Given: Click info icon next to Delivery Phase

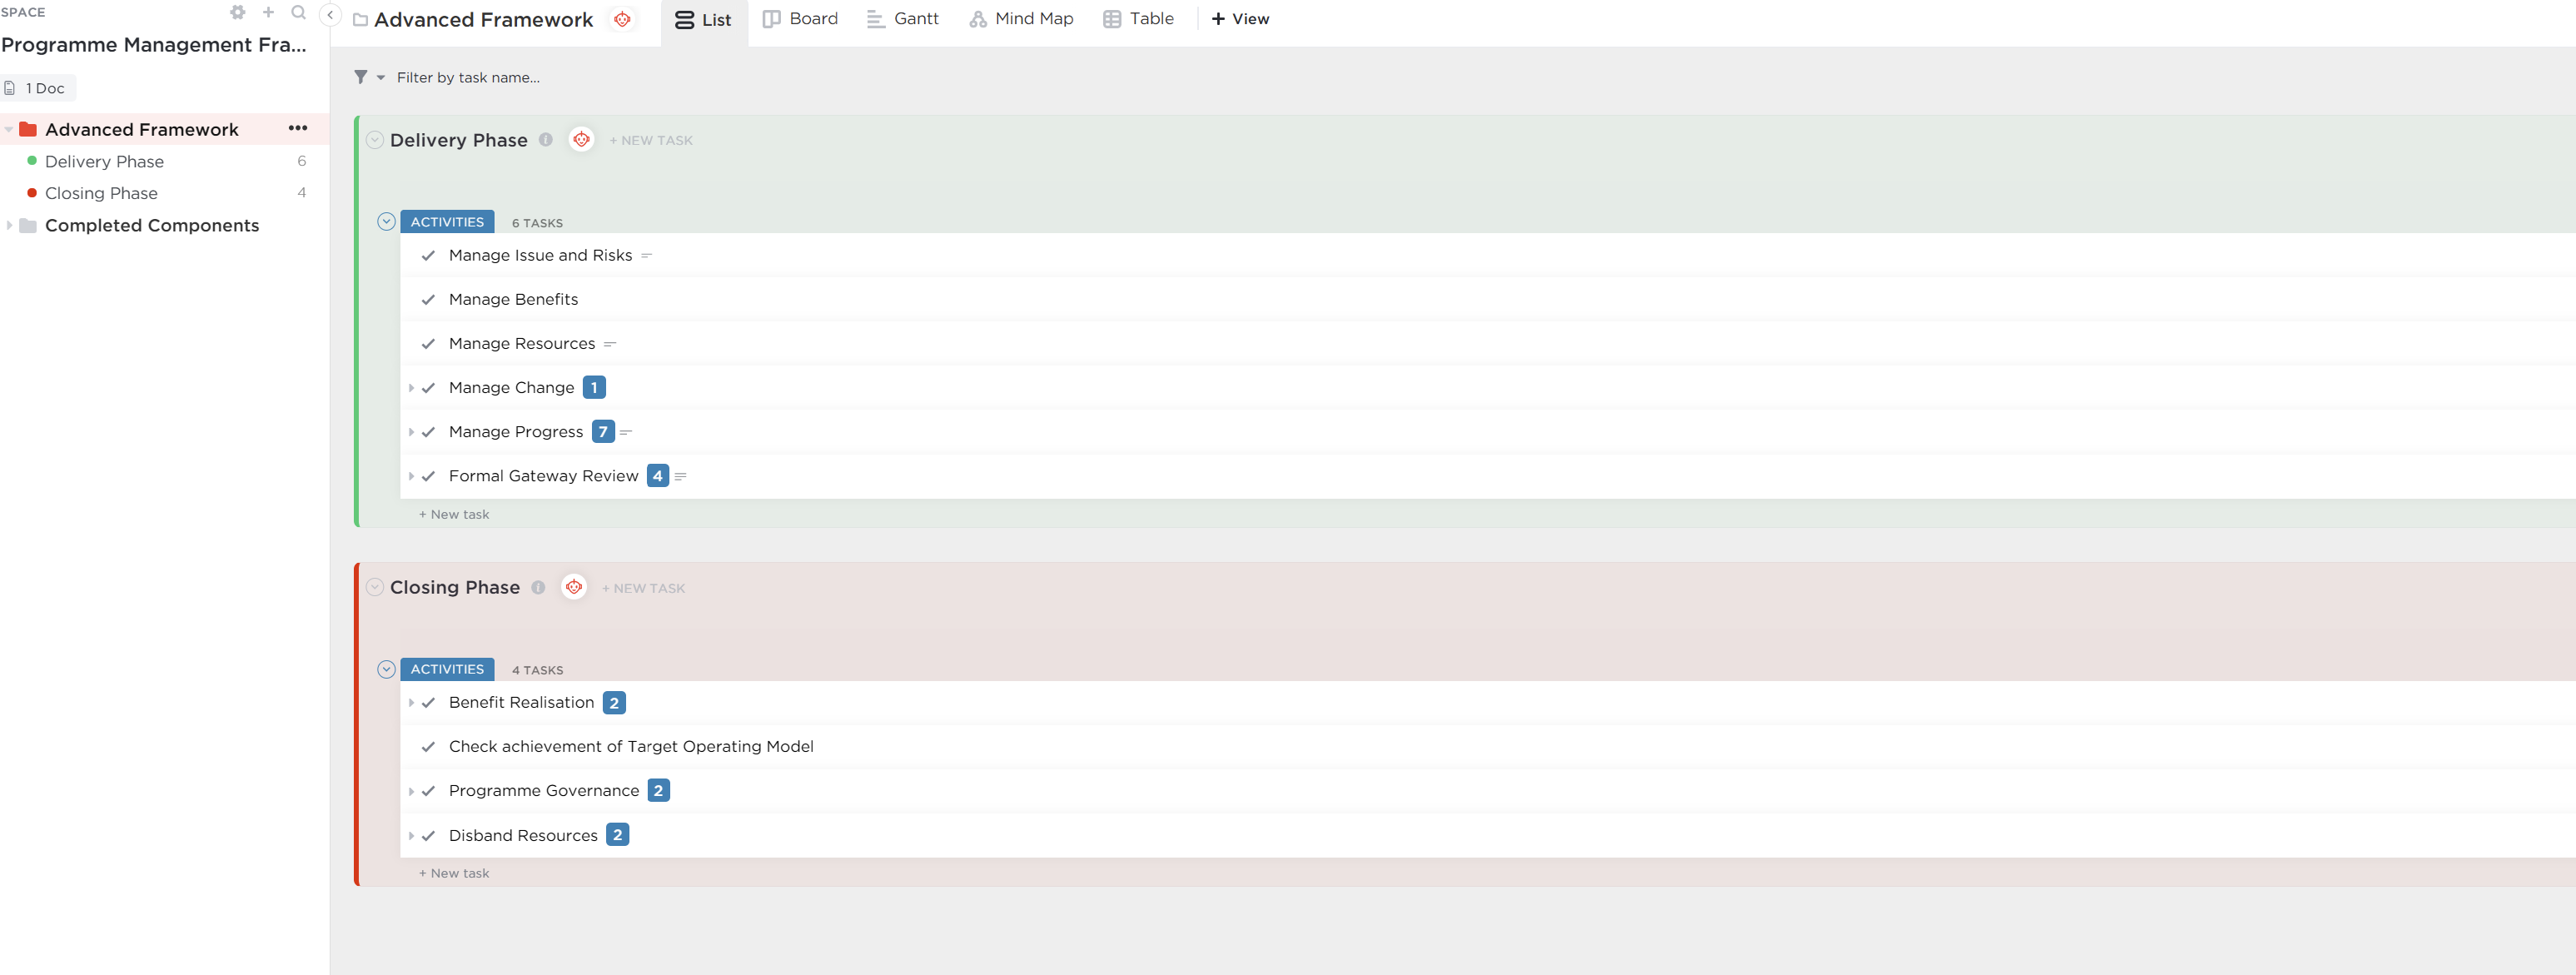Looking at the screenshot, I should 546,140.
